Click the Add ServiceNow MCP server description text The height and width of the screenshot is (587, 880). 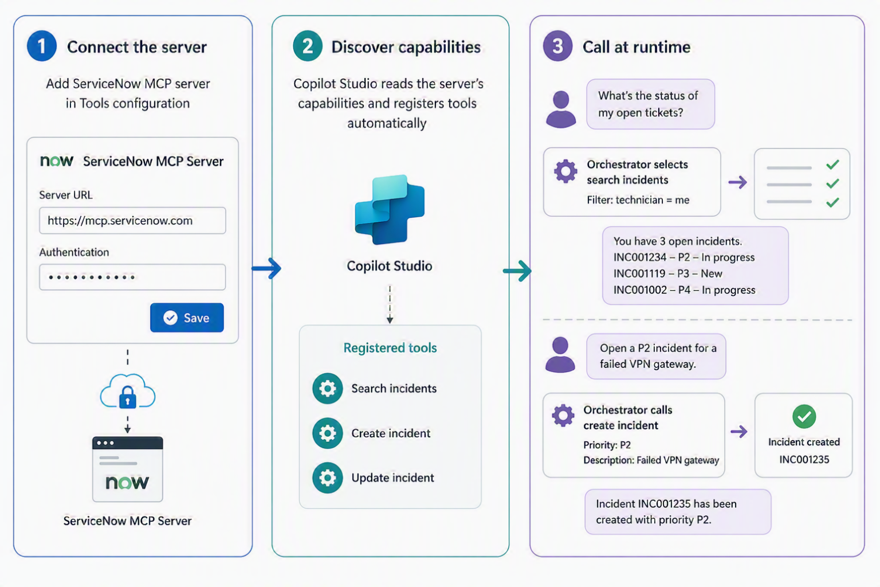coord(128,93)
